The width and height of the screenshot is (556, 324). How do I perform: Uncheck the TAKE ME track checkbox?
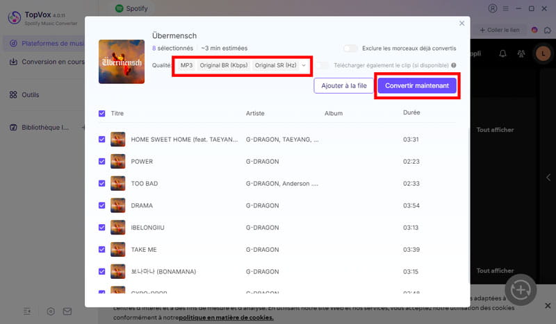point(101,250)
